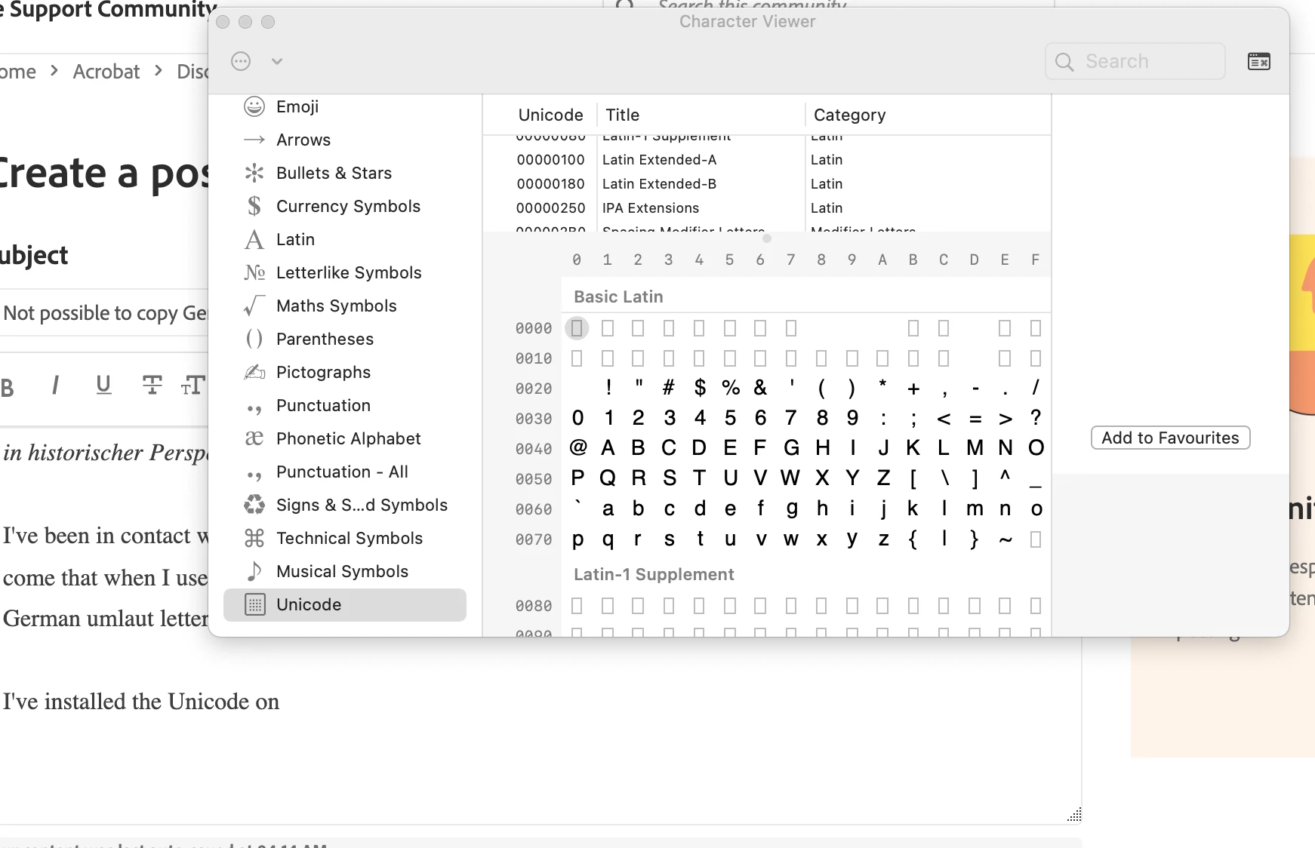Focus the Character Viewer search field
Viewport: 1315px width, 848px height.
(x=1135, y=61)
